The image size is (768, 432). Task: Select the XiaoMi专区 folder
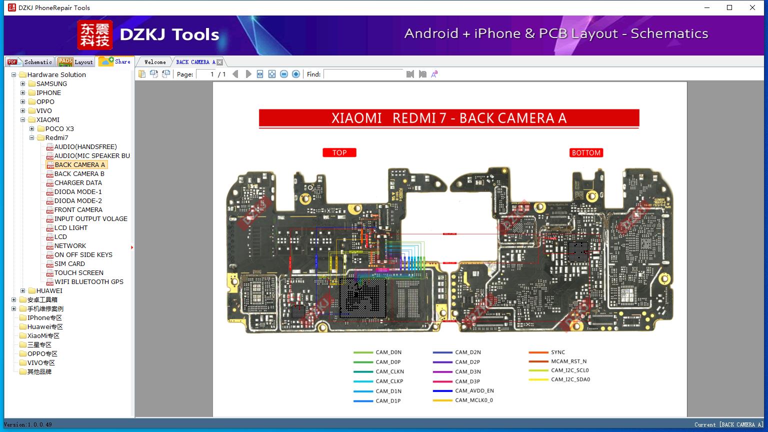pos(43,336)
